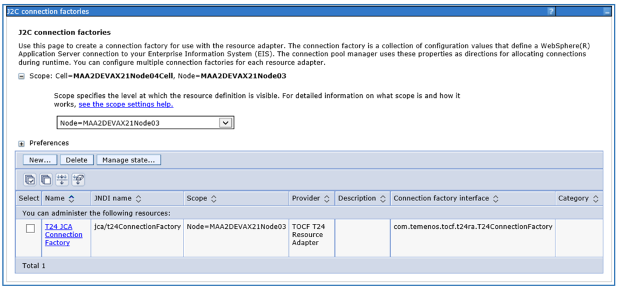Viewport: 619px width, 288px height.
Task: Sort by JNDI name column arrows
Action: [x=138, y=199]
